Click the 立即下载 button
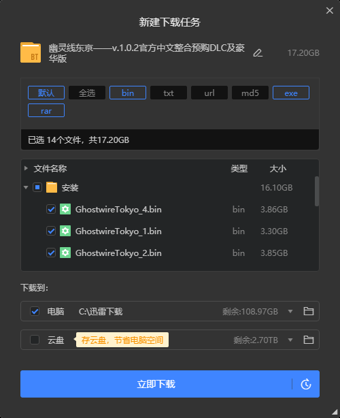The height and width of the screenshot is (418, 340). pyautogui.click(x=156, y=384)
